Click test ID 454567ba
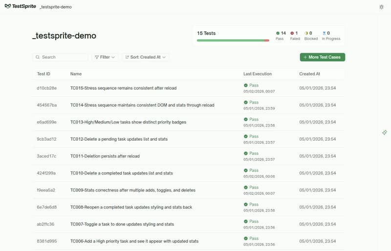 [x=46, y=105]
